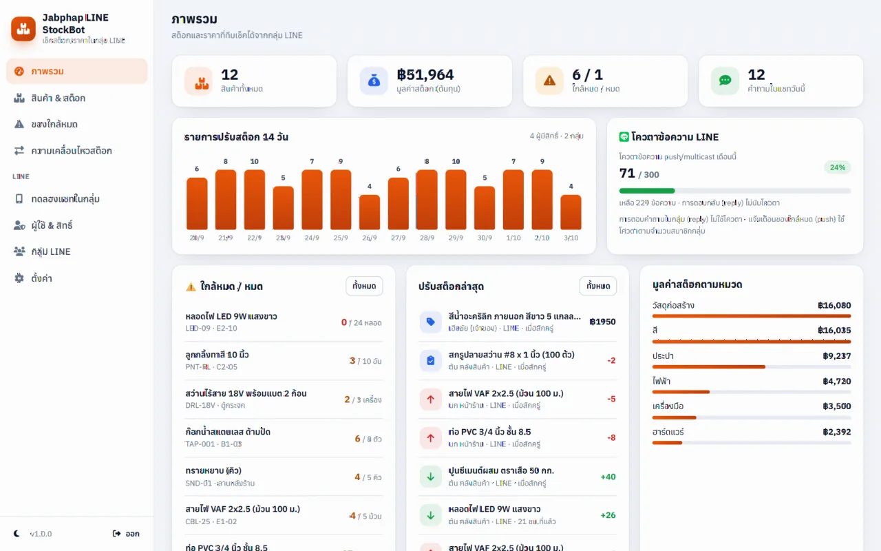Viewport: 881px width, 551px height.
Task: Click the 24% quota badge
Action: [x=838, y=167]
